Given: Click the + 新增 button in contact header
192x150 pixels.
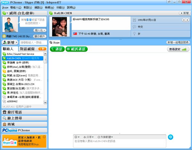Looking at the screenshot, I should tap(185, 13).
